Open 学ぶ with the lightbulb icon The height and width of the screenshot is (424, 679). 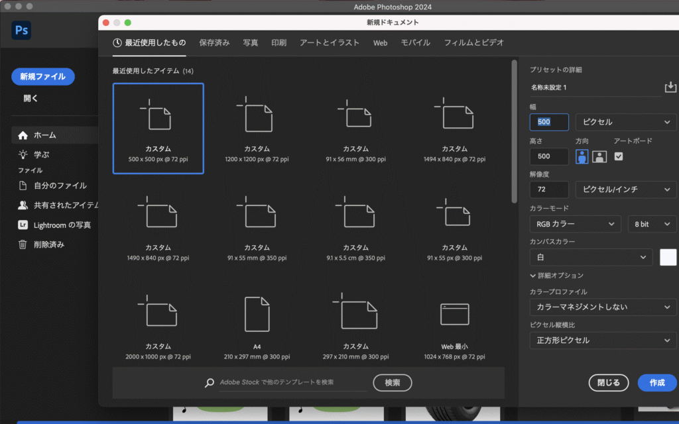(41, 154)
